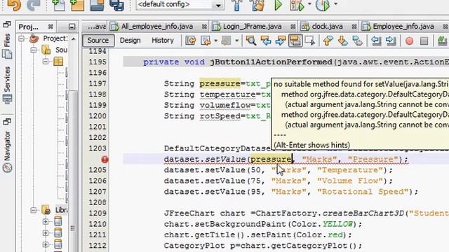
Task: Close the Login_JFrame.java tab
Action: point(293,27)
